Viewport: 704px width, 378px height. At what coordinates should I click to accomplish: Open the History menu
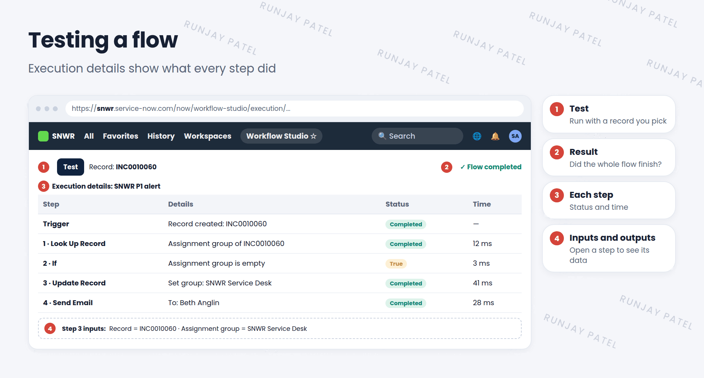tap(161, 136)
